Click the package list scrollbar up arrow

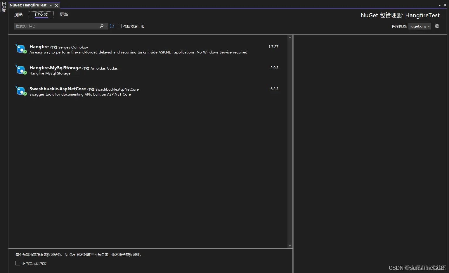pyautogui.click(x=290, y=37)
